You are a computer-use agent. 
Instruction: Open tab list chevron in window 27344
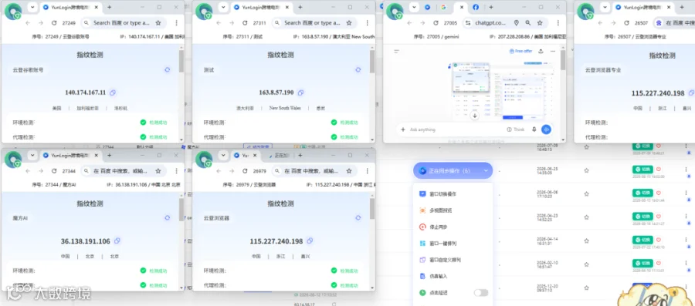pos(32,156)
